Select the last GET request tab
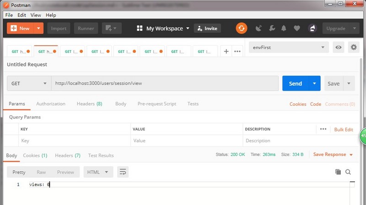This screenshot has height=205, width=366. pyautogui.click(x=205, y=51)
